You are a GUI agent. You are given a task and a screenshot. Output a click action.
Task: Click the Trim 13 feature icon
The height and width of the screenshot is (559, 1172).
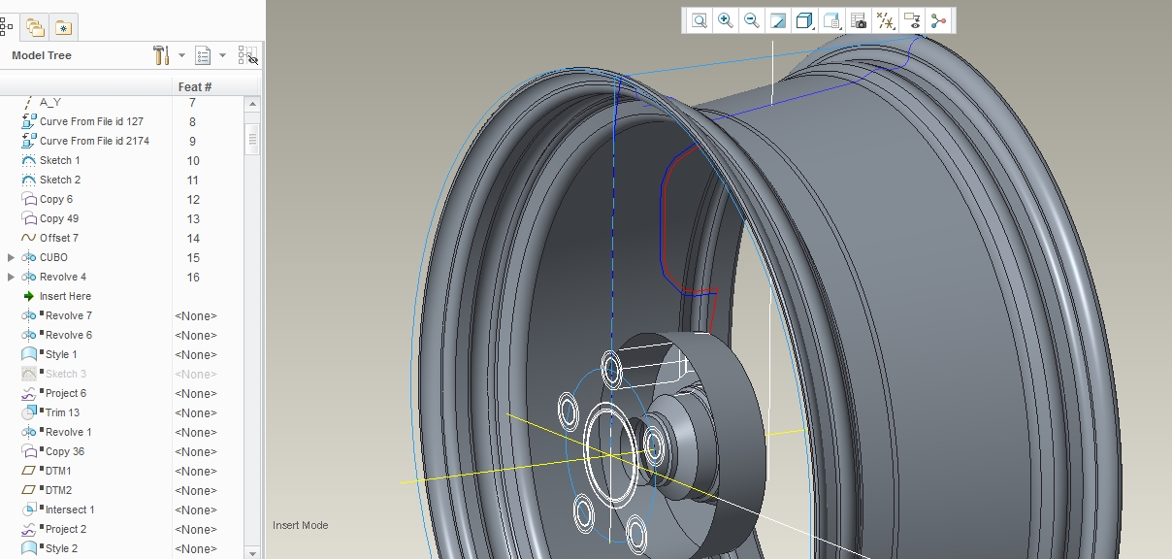(x=29, y=412)
